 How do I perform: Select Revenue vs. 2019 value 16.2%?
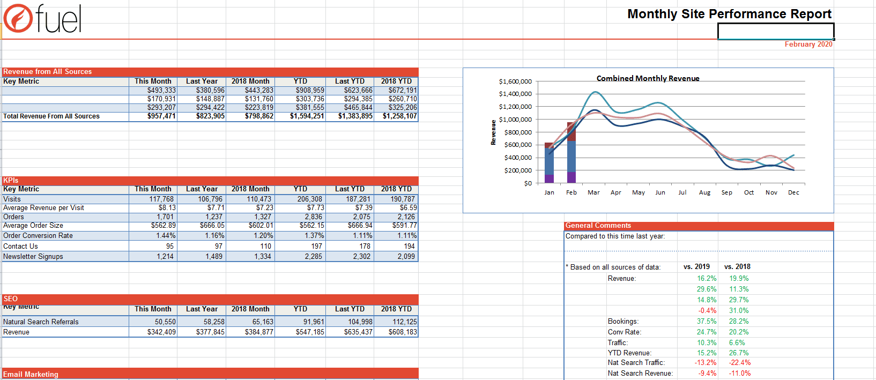pos(707,279)
